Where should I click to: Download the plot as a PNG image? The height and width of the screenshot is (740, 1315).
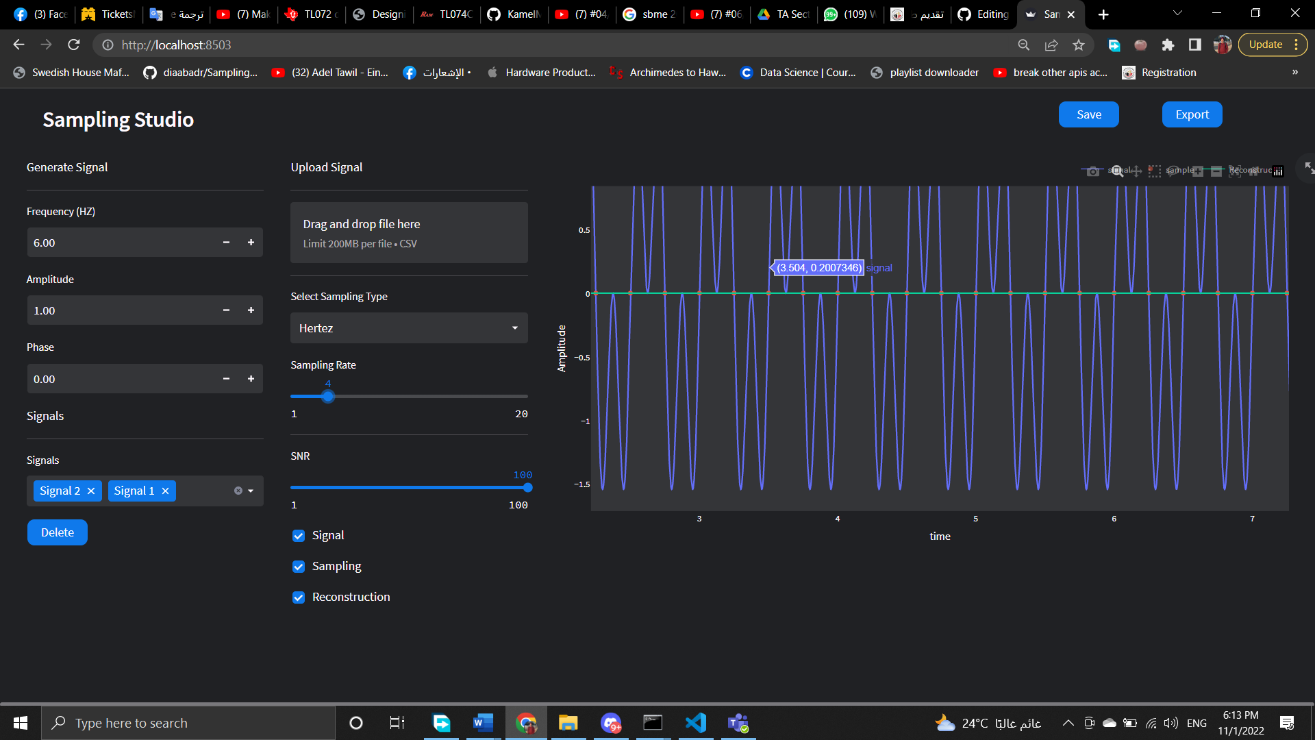point(1092,171)
